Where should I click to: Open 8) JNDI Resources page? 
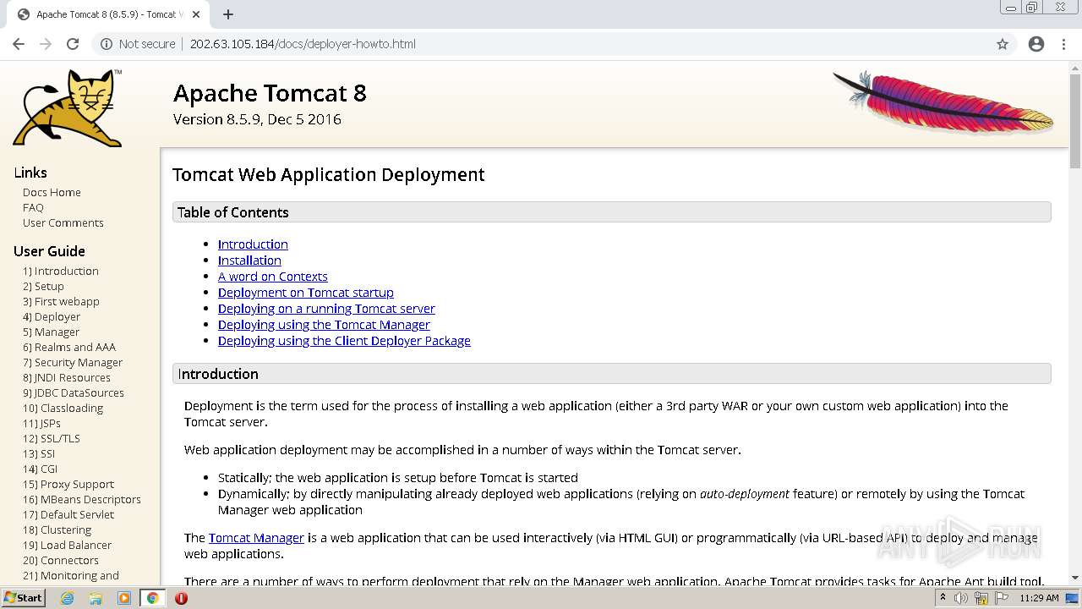pyautogui.click(x=67, y=377)
